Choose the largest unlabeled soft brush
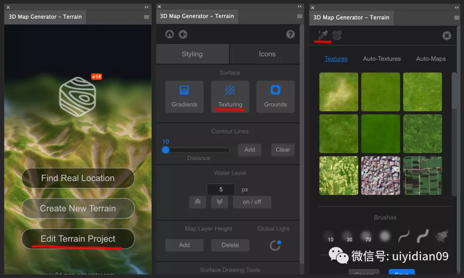 [385, 236]
